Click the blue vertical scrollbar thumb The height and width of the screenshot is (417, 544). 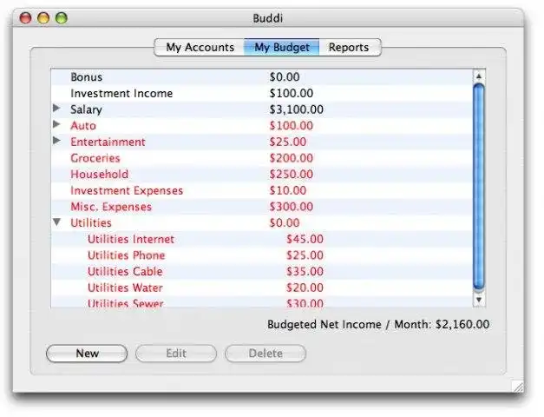(479, 187)
